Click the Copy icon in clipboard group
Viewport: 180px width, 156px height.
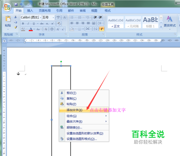15,22
